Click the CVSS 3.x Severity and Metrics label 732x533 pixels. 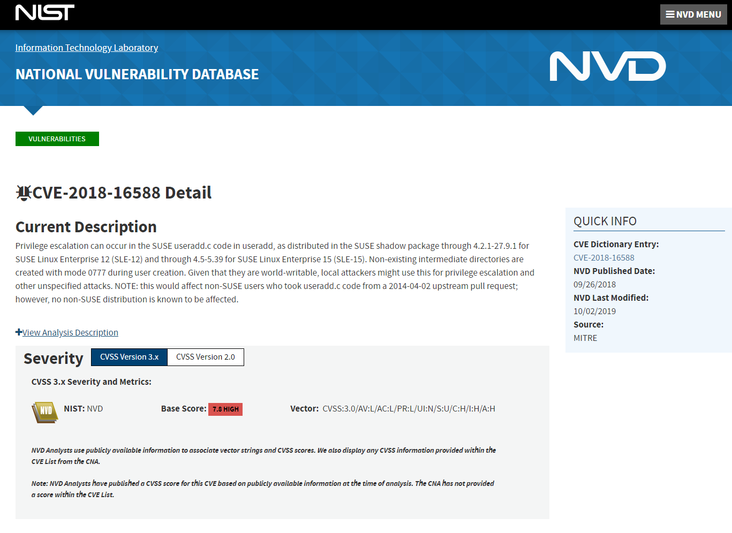[92, 382]
